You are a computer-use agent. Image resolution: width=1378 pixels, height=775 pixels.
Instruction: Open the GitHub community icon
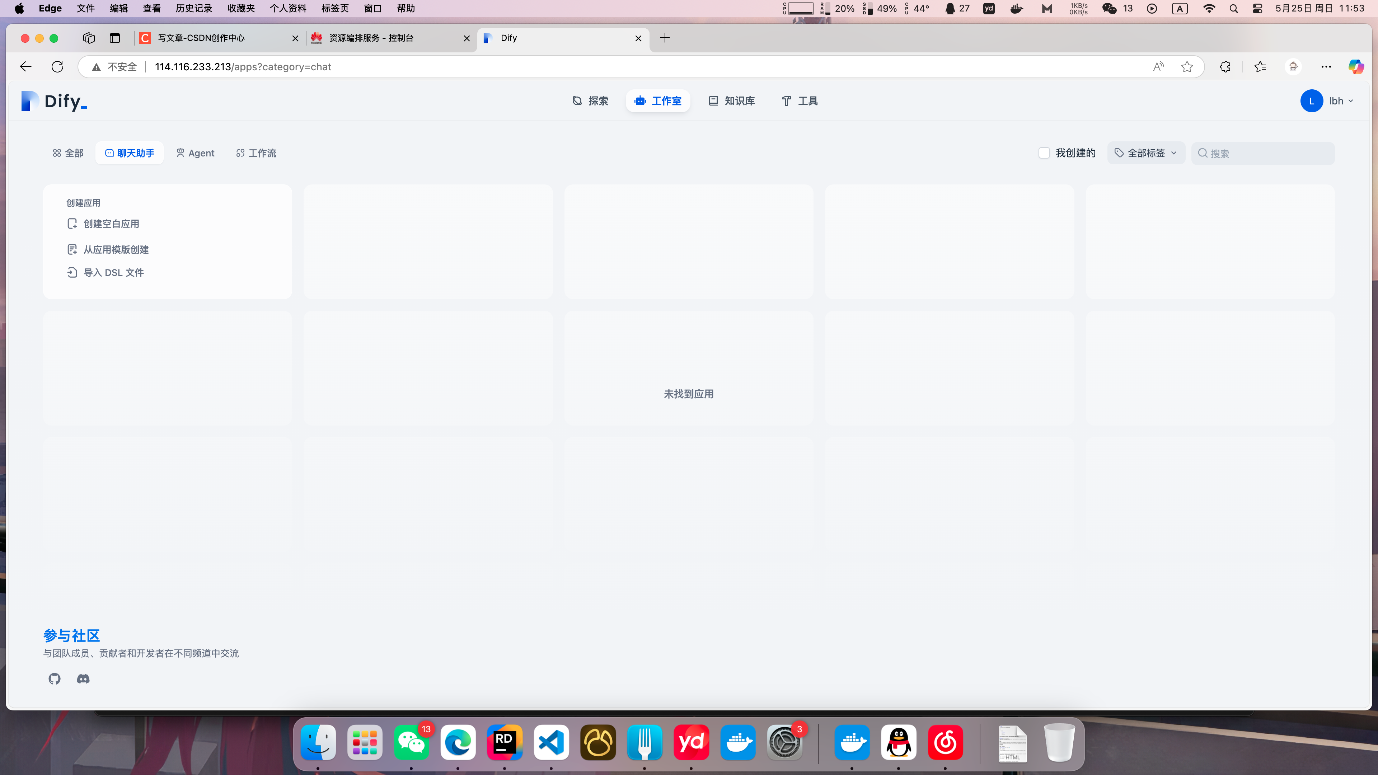(55, 679)
